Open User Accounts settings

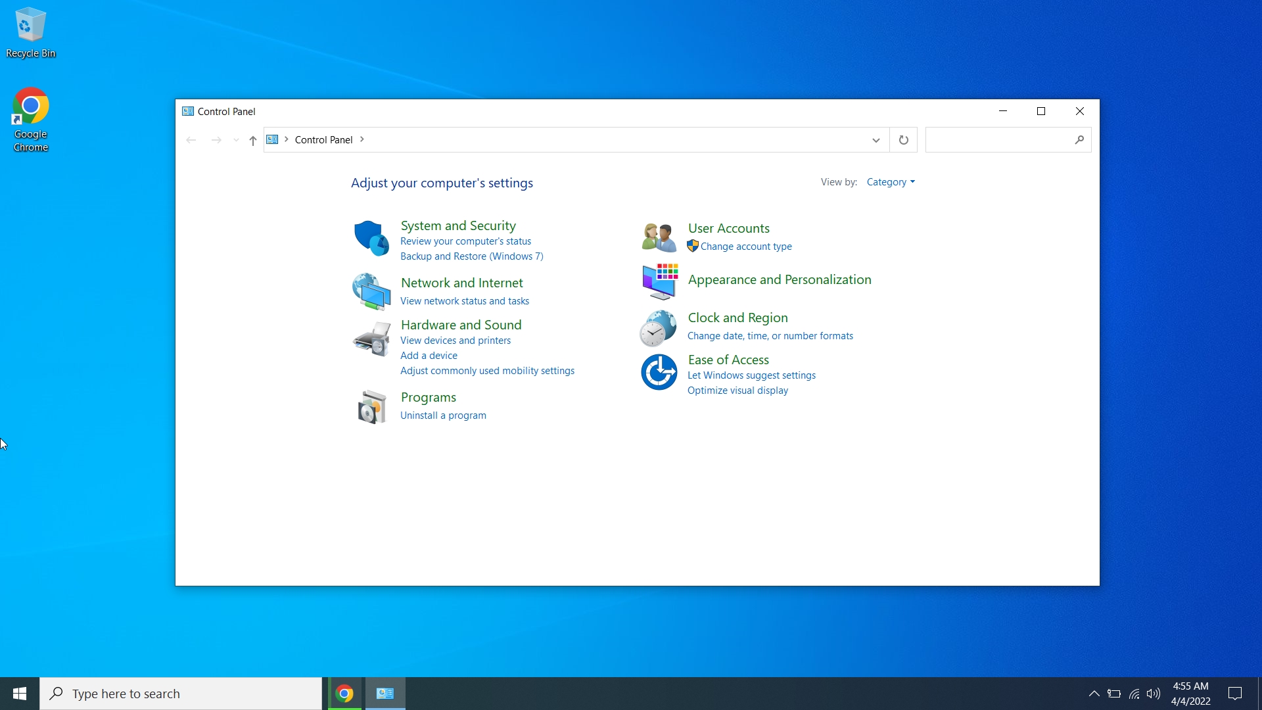pos(728,227)
